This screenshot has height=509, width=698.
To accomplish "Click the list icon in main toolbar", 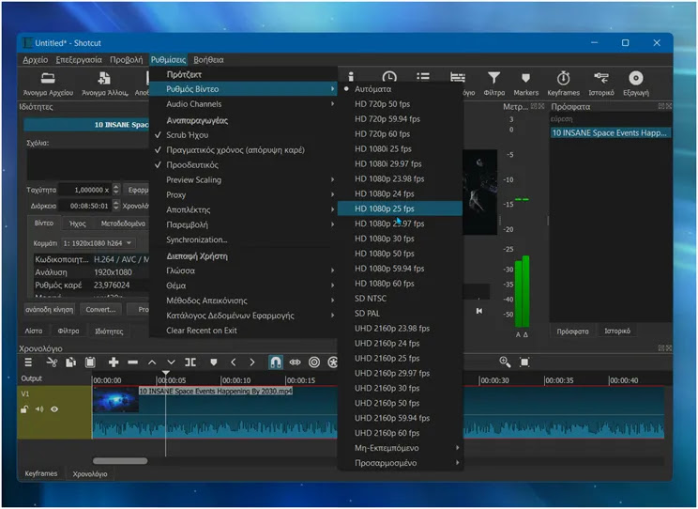I will [x=423, y=77].
